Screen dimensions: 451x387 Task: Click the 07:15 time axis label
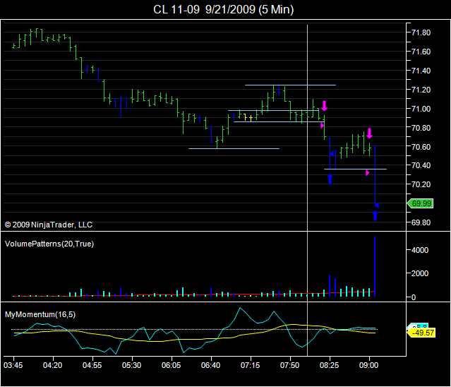tap(251, 365)
